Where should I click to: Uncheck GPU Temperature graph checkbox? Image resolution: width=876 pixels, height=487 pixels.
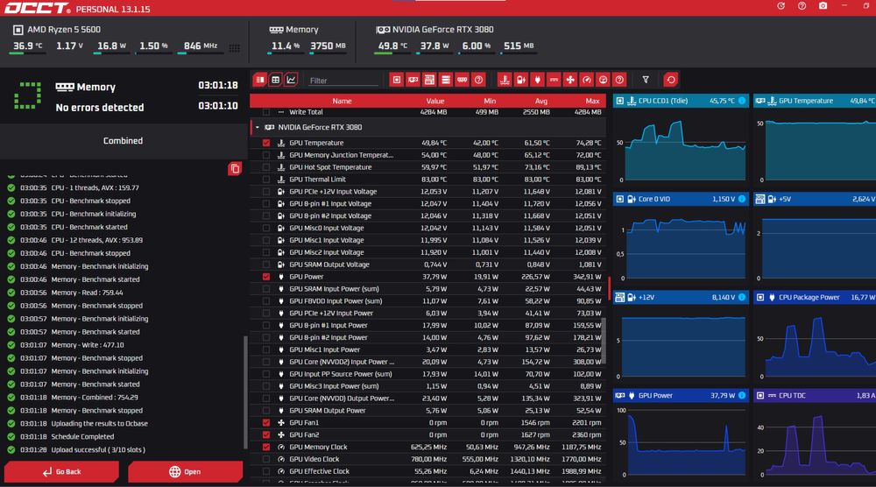point(266,143)
